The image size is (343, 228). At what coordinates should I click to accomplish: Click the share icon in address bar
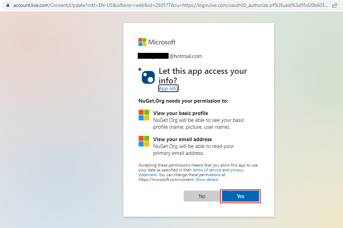(x=335, y=5)
